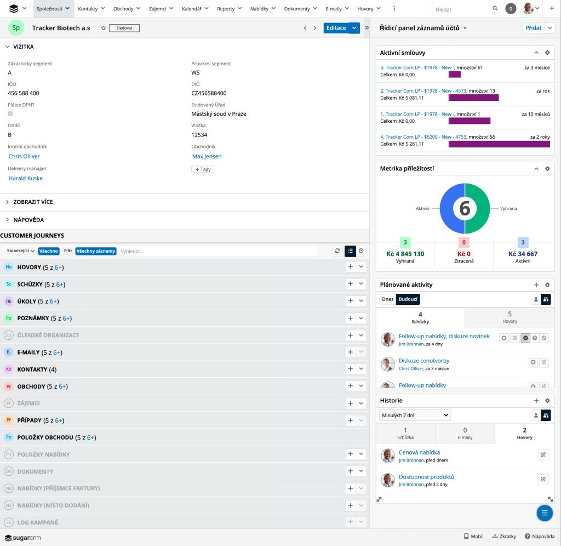Open settings gear of Aktivní smlouvy dashlet

(547, 53)
